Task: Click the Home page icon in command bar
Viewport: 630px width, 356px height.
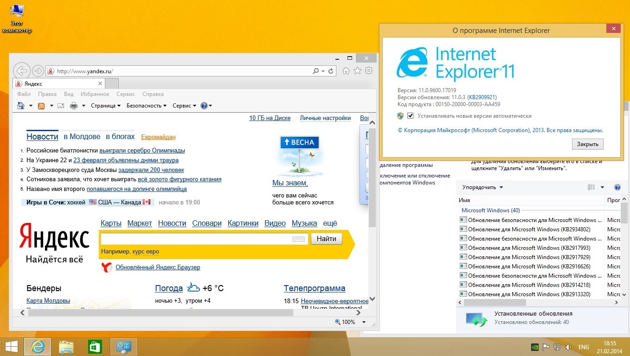Action: tap(21, 106)
